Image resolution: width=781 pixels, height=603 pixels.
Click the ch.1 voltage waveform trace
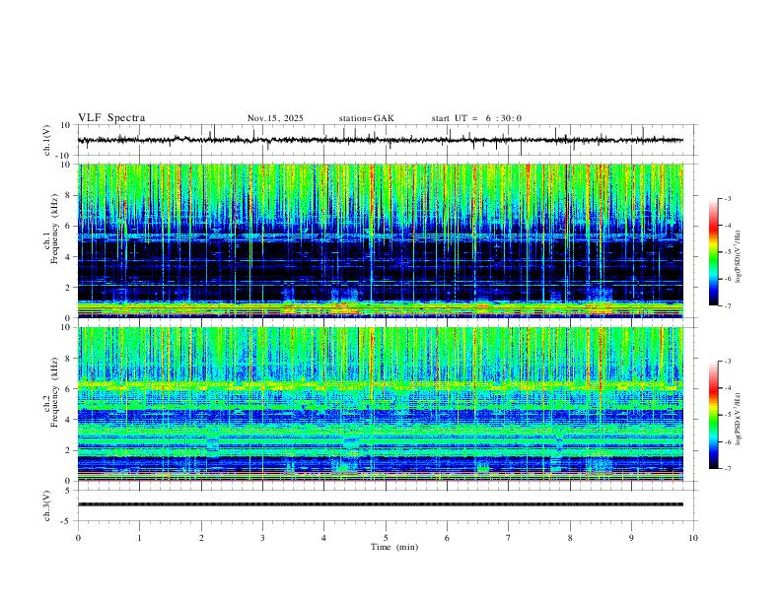click(381, 140)
